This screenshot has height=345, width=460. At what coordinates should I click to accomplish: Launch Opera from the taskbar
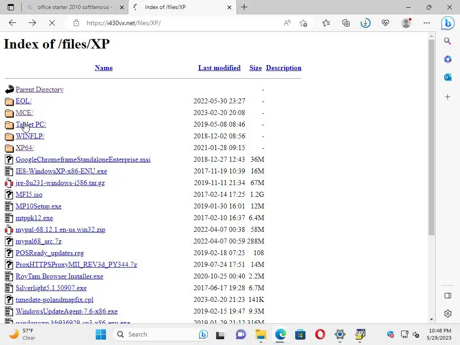click(x=320, y=334)
